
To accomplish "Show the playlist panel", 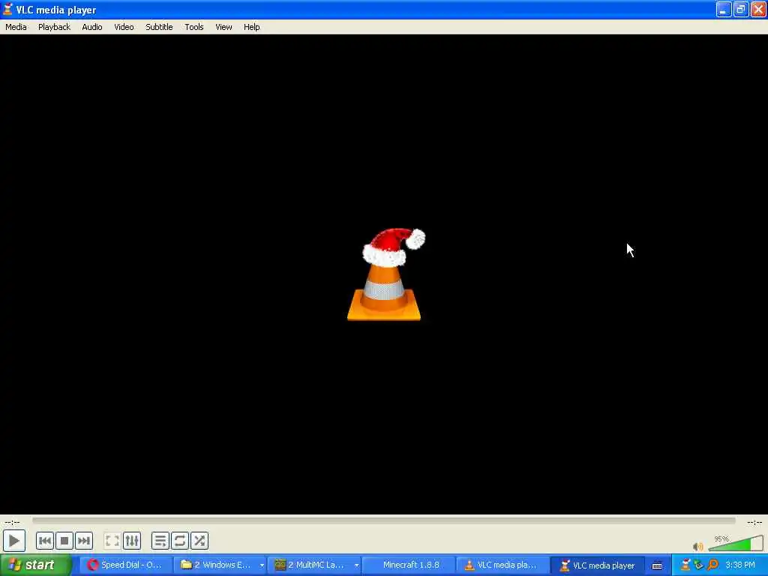I will click(160, 541).
